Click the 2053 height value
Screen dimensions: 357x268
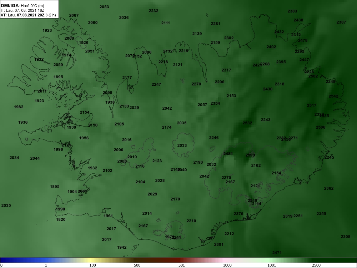[x=104, y=7]
